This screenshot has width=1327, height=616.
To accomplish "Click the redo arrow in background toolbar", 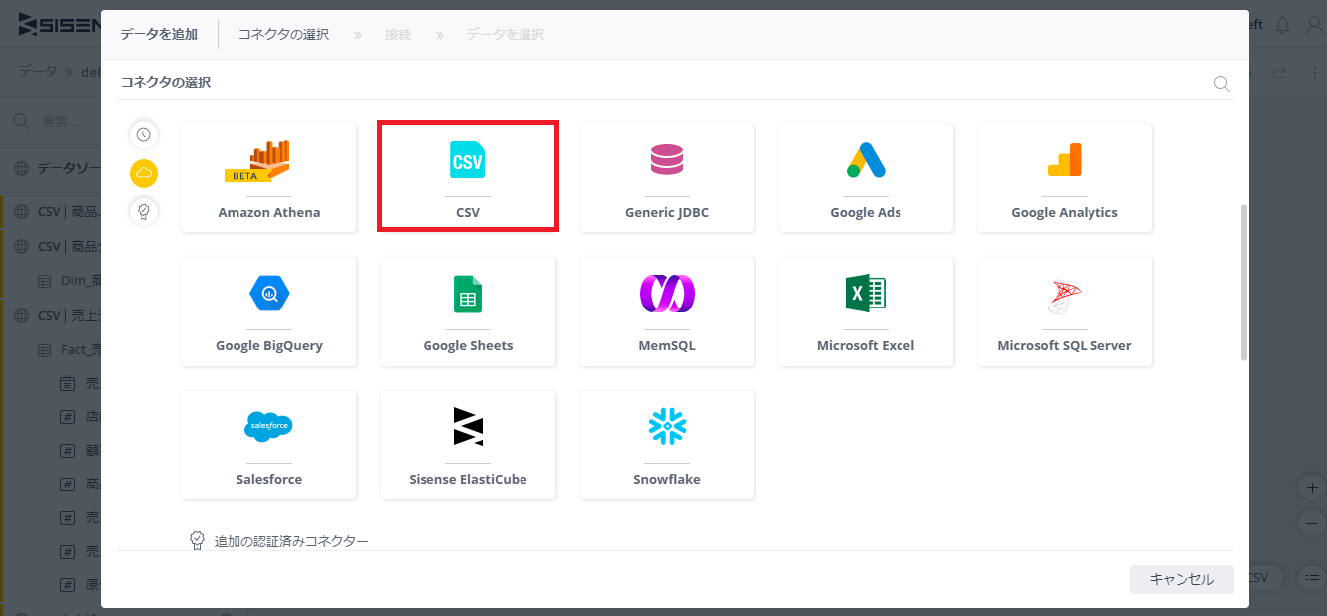I will coord(1280,73).
